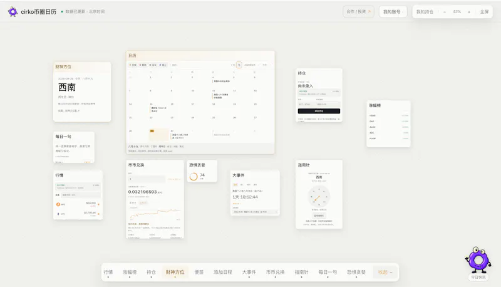
Task: Select the first highlighted tab in 大事件
Action: coord(235,185)
